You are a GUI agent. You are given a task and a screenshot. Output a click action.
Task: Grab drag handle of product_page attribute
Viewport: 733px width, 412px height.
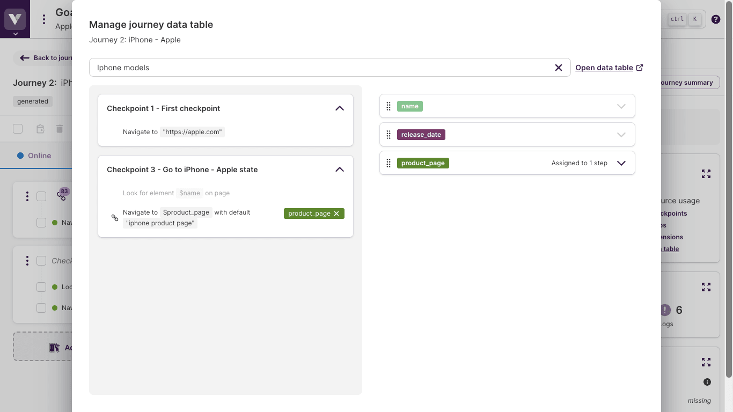click(x=389, y=163)
